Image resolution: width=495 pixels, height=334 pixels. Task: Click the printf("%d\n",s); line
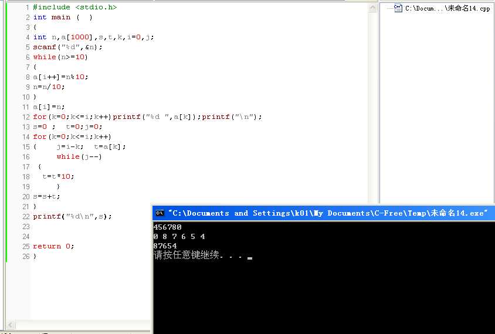[x=72, y=216]
